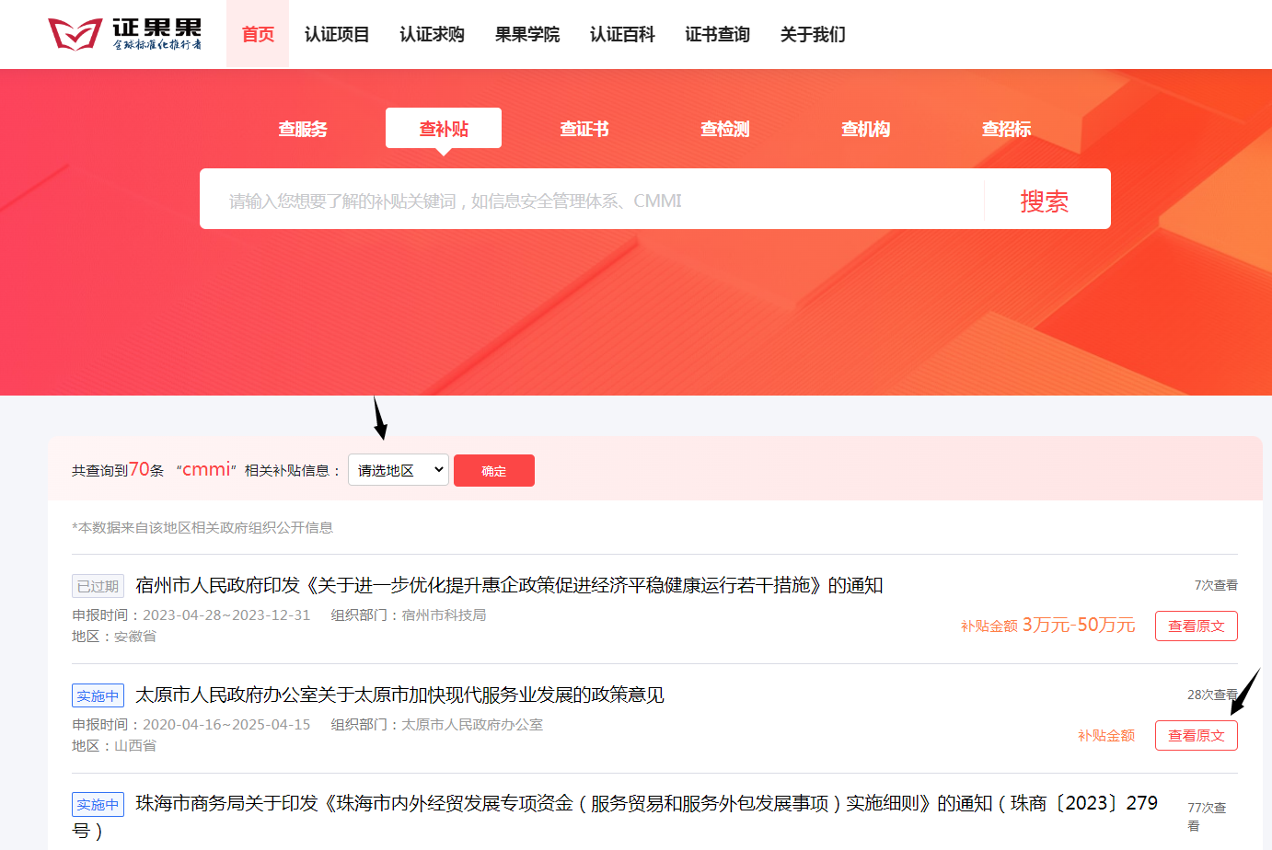Switch to the 查机构 tab
Screen dimensions: 1272x850
866,129
